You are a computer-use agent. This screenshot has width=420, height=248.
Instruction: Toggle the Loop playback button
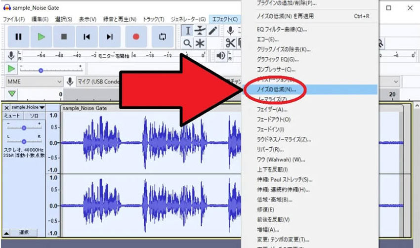pyautogui.click(x=163, y=37)
